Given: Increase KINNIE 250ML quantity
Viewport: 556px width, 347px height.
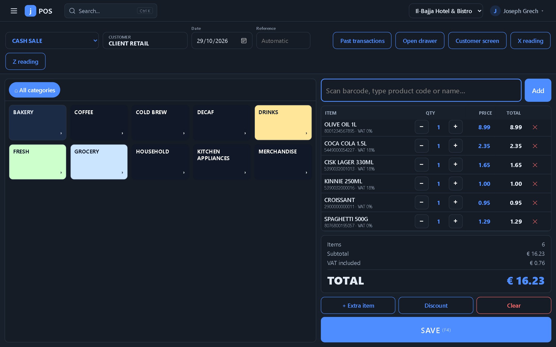Looking at the screenshot, I should 456,184.
